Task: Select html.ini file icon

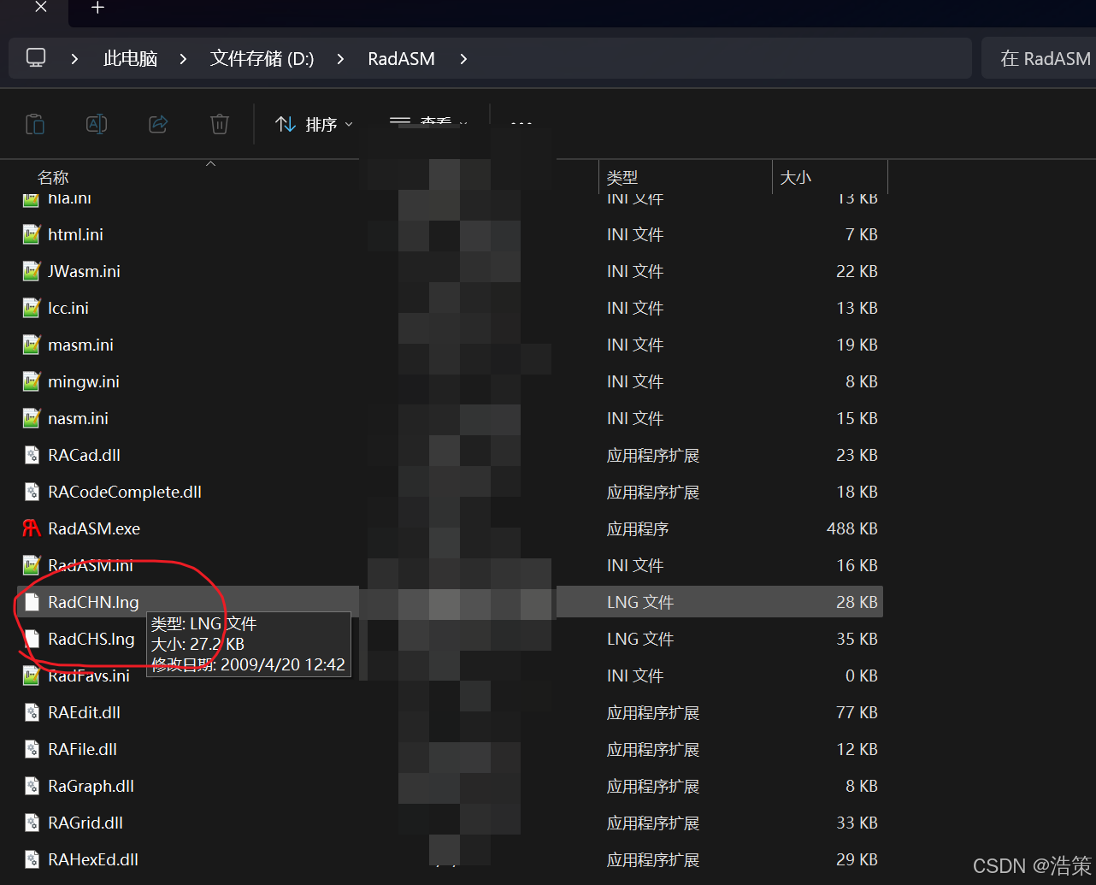Action: click(x=32, y=234)
